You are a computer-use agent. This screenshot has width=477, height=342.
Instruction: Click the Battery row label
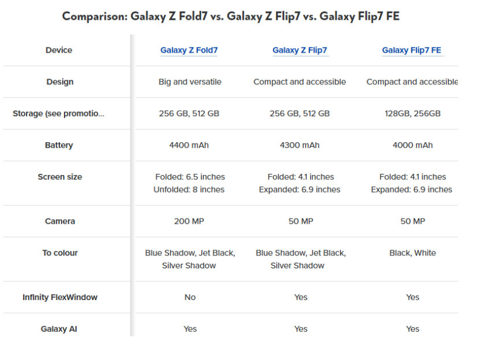[x=59, y=146]
